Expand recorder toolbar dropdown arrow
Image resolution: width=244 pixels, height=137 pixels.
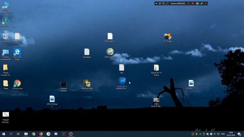(156, 3)
